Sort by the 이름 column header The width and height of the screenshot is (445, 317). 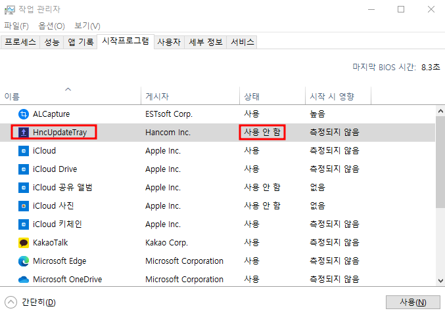point(70,95)
